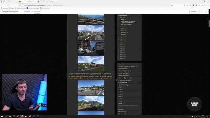This screenshot has width=210, height=118.
Task: Expand the февраль archive month
Action: (x=120, y=33)
